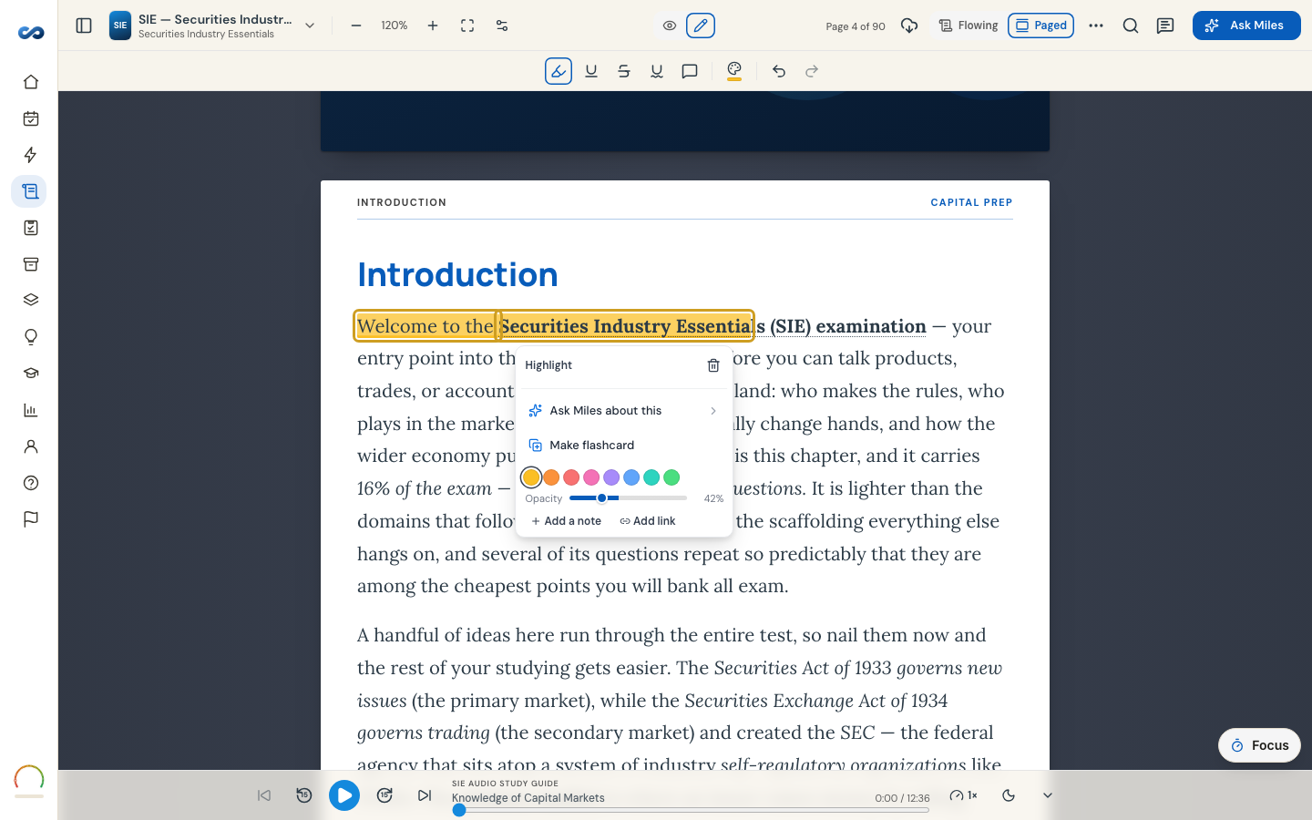Choose Make flashcard
Viewport: 1312px width, 820px height.
(x=624, y=446)
